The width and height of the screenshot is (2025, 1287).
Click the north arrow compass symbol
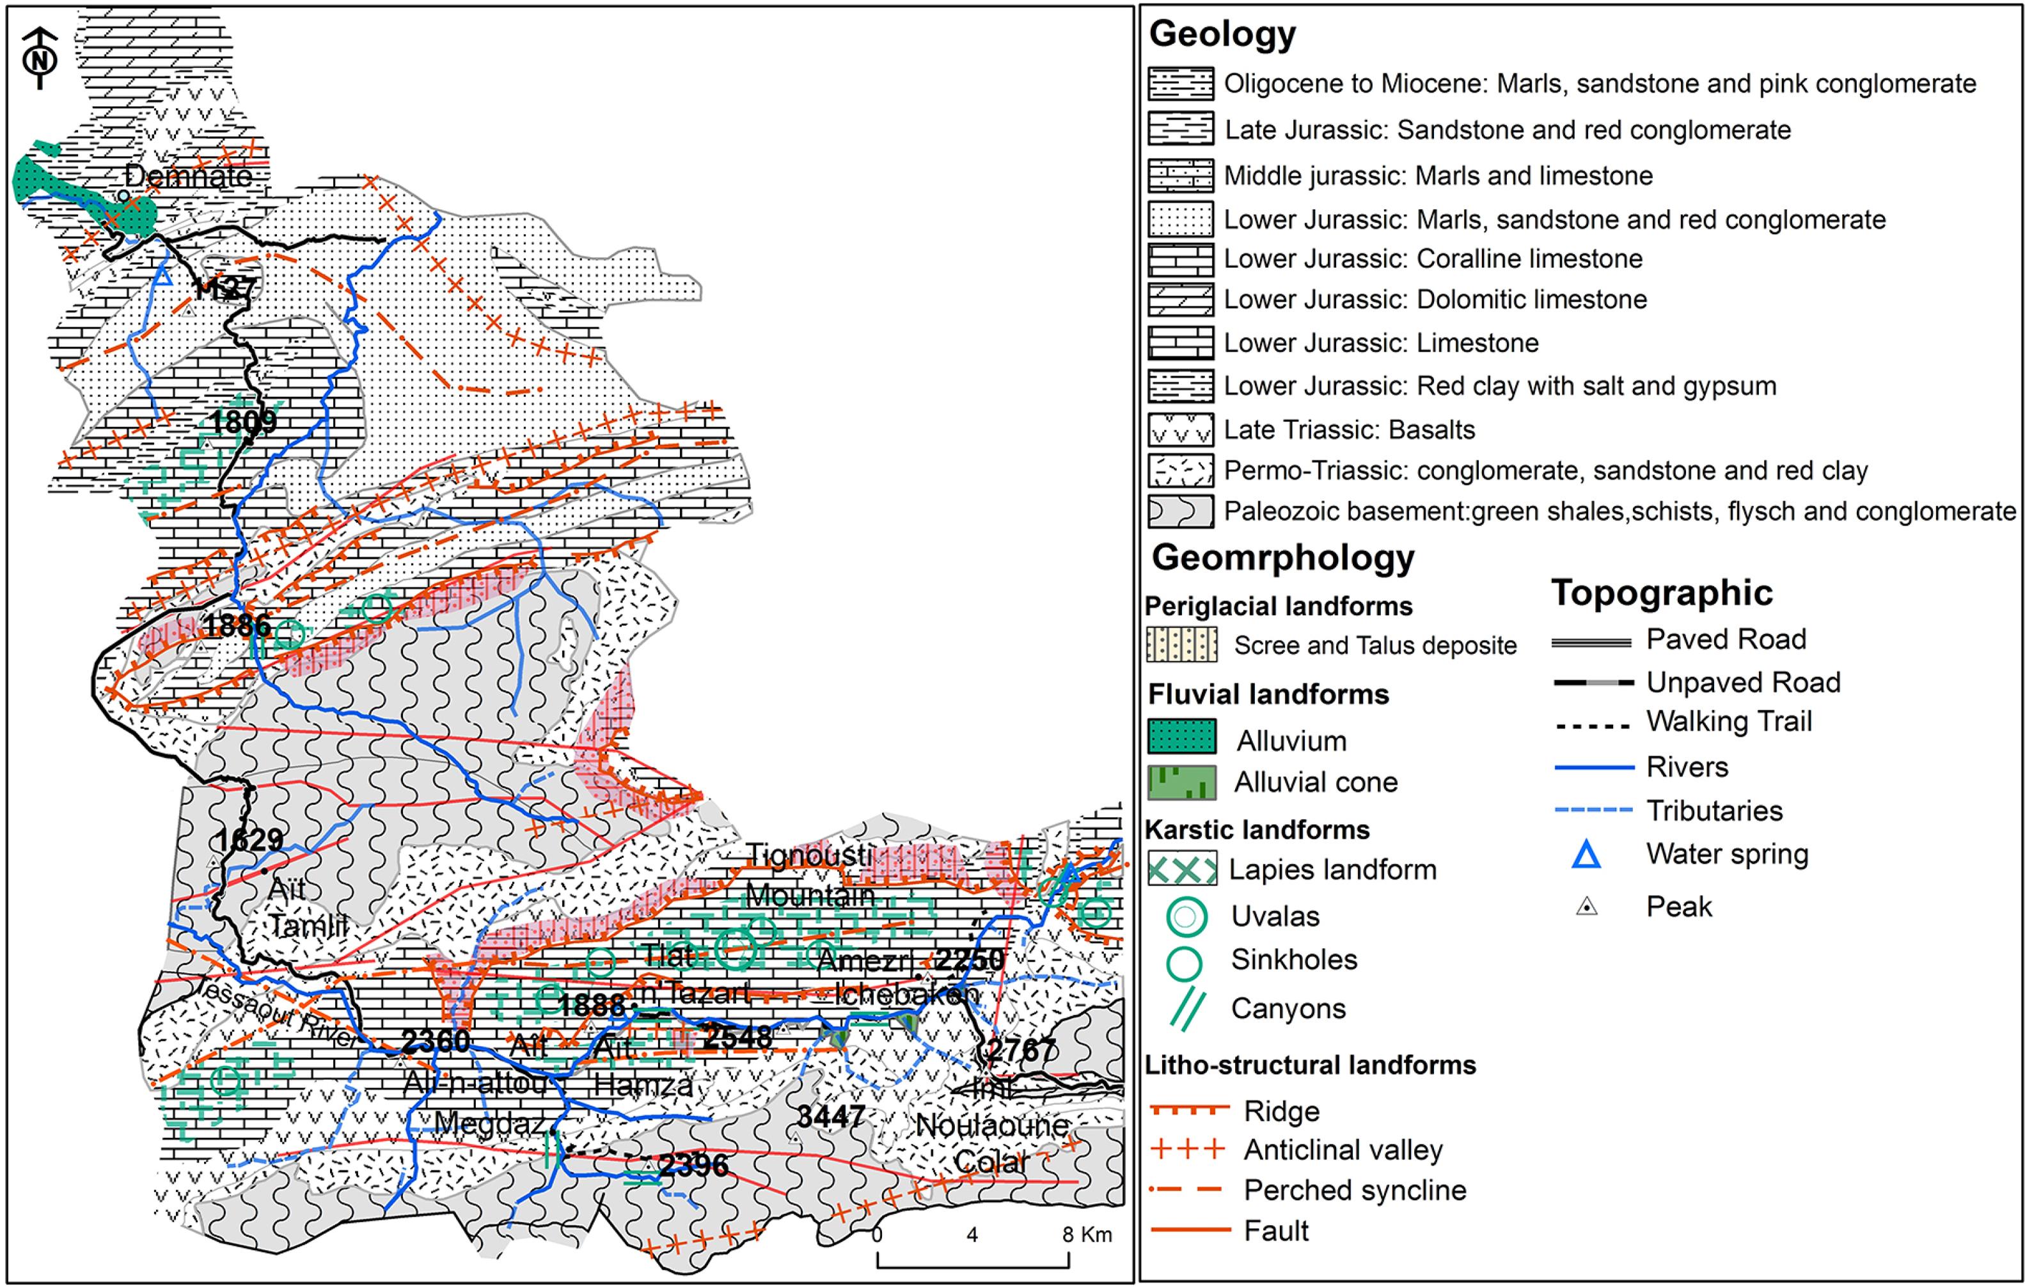point(40,58)
